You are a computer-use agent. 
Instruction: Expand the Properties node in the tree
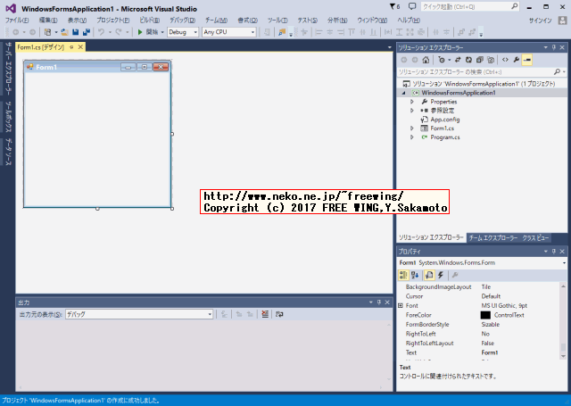[x=412, y=102]
